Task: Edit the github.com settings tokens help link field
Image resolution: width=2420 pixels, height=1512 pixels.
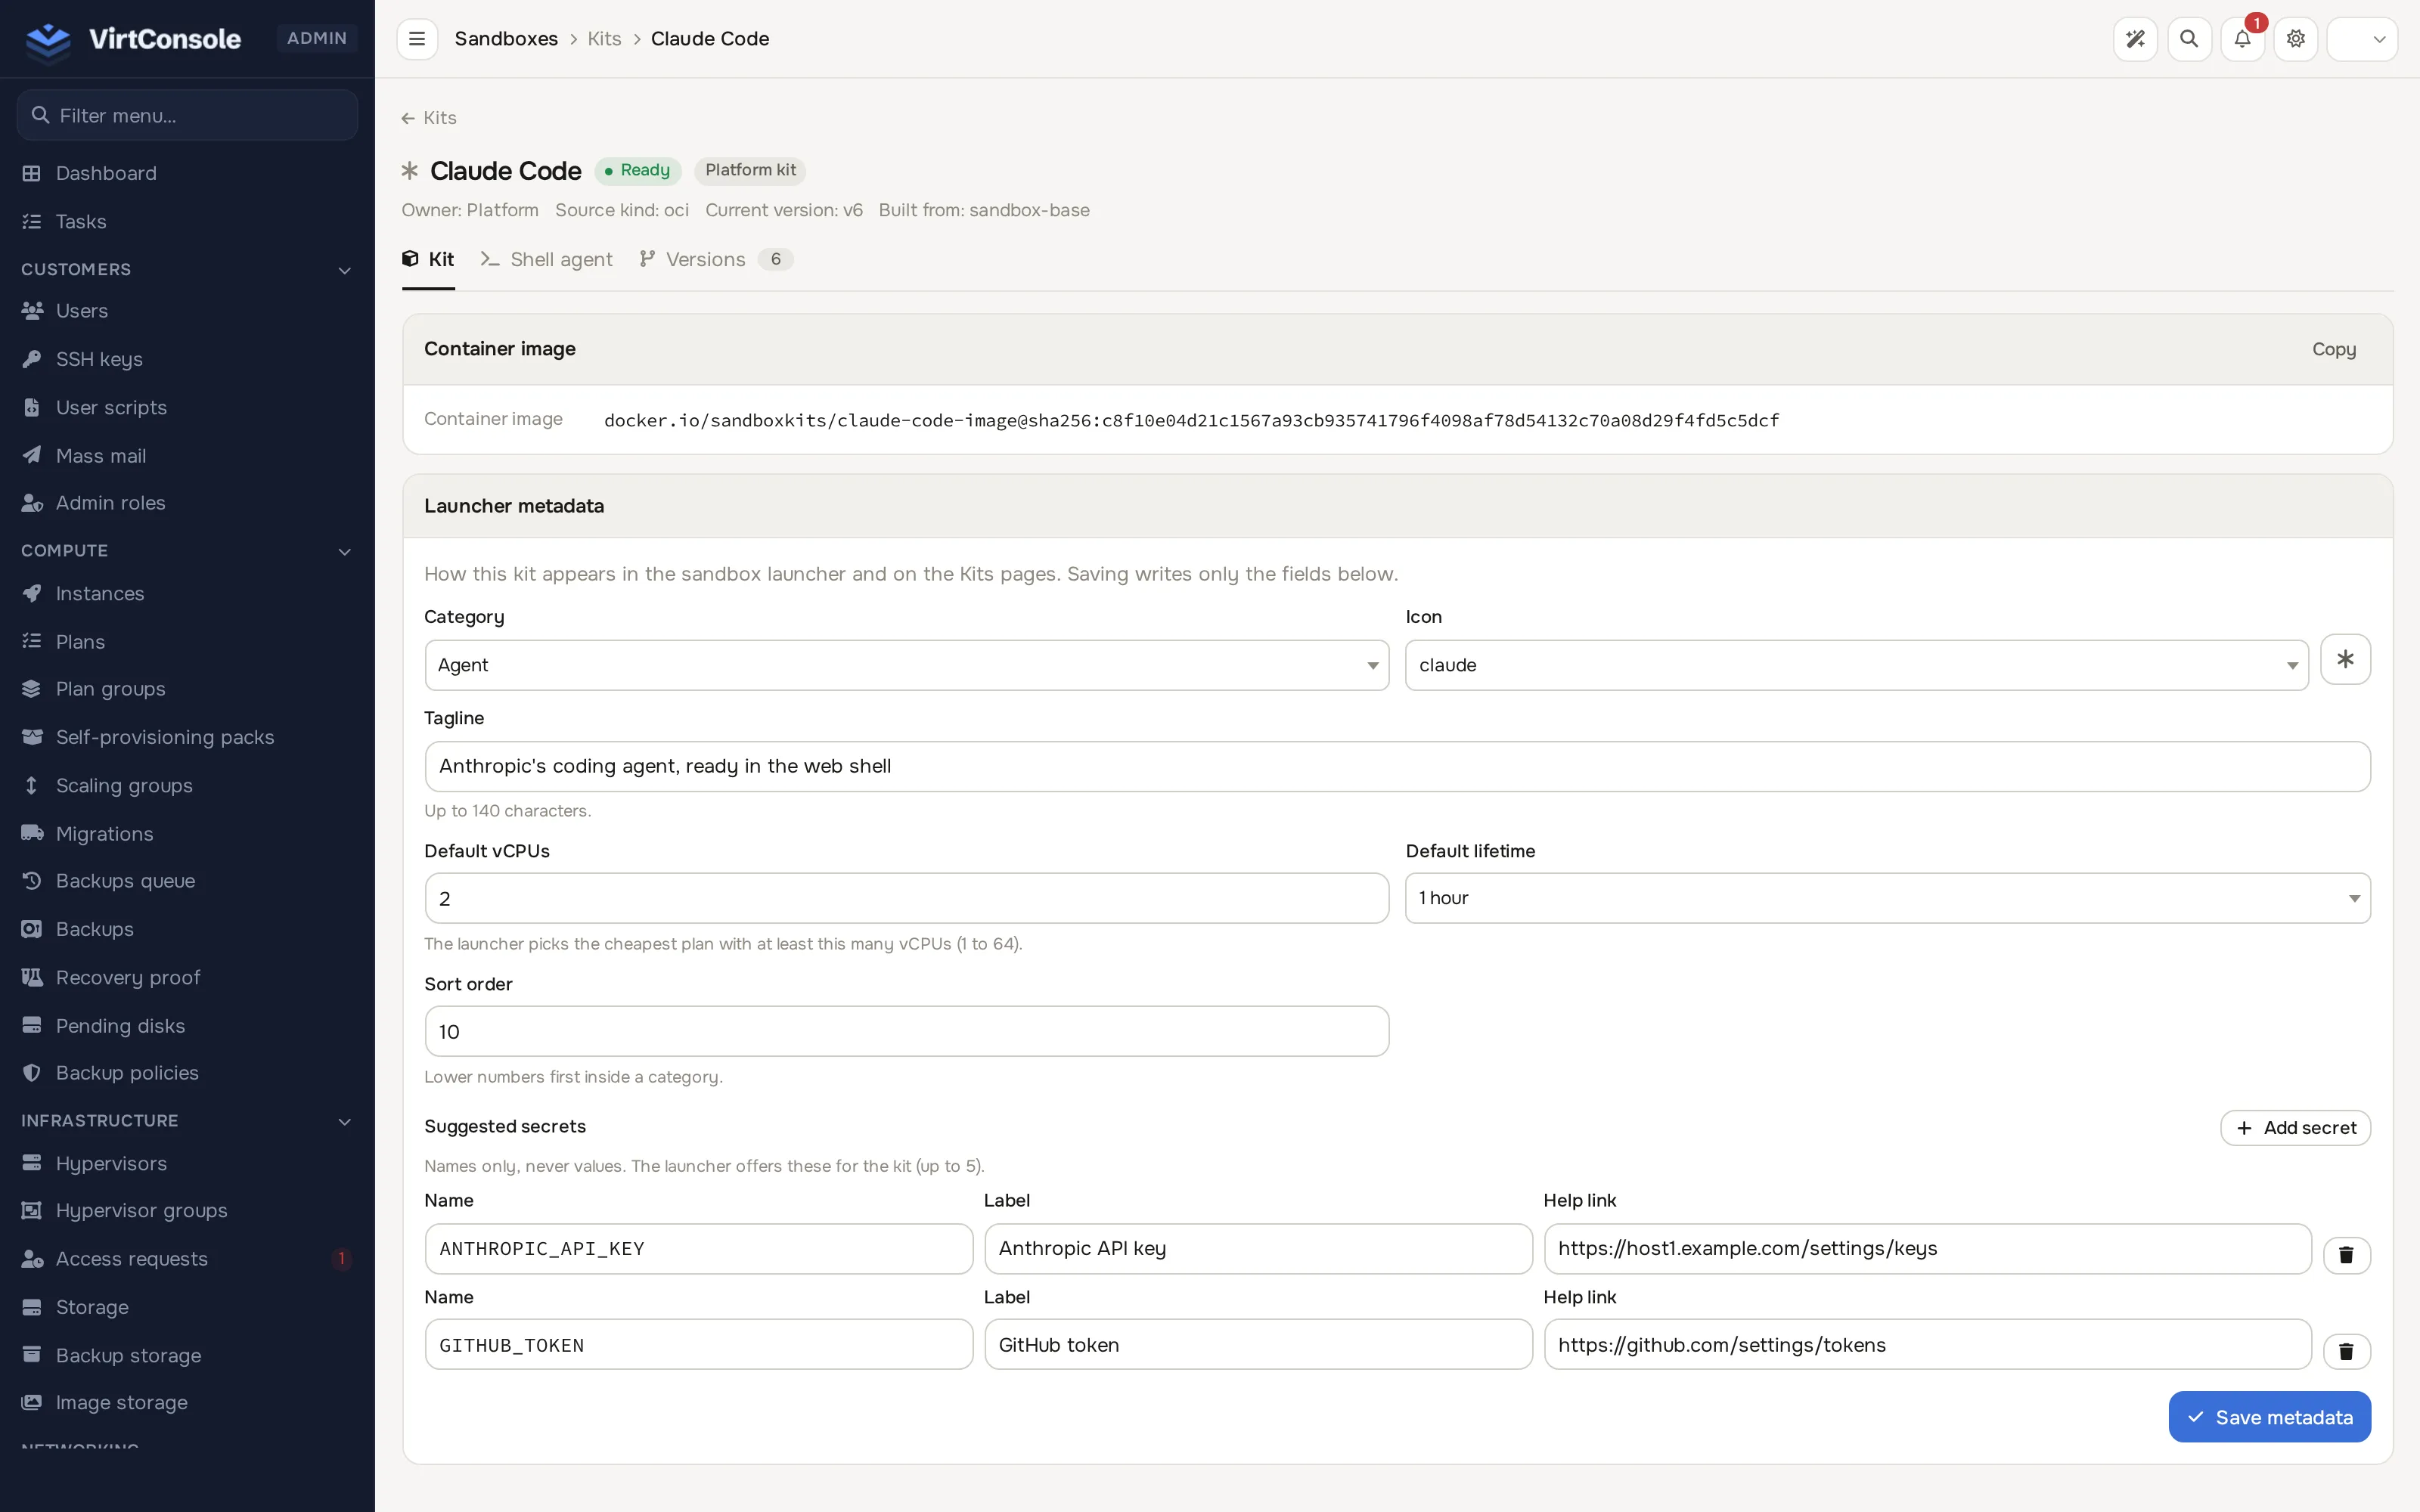Action: click(1927, 1345)
